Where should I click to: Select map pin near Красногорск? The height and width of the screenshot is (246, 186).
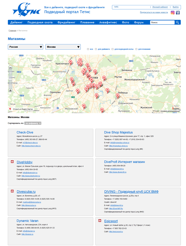(x=71, y=62)
